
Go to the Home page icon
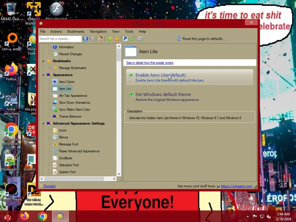(x=100, y=39)
